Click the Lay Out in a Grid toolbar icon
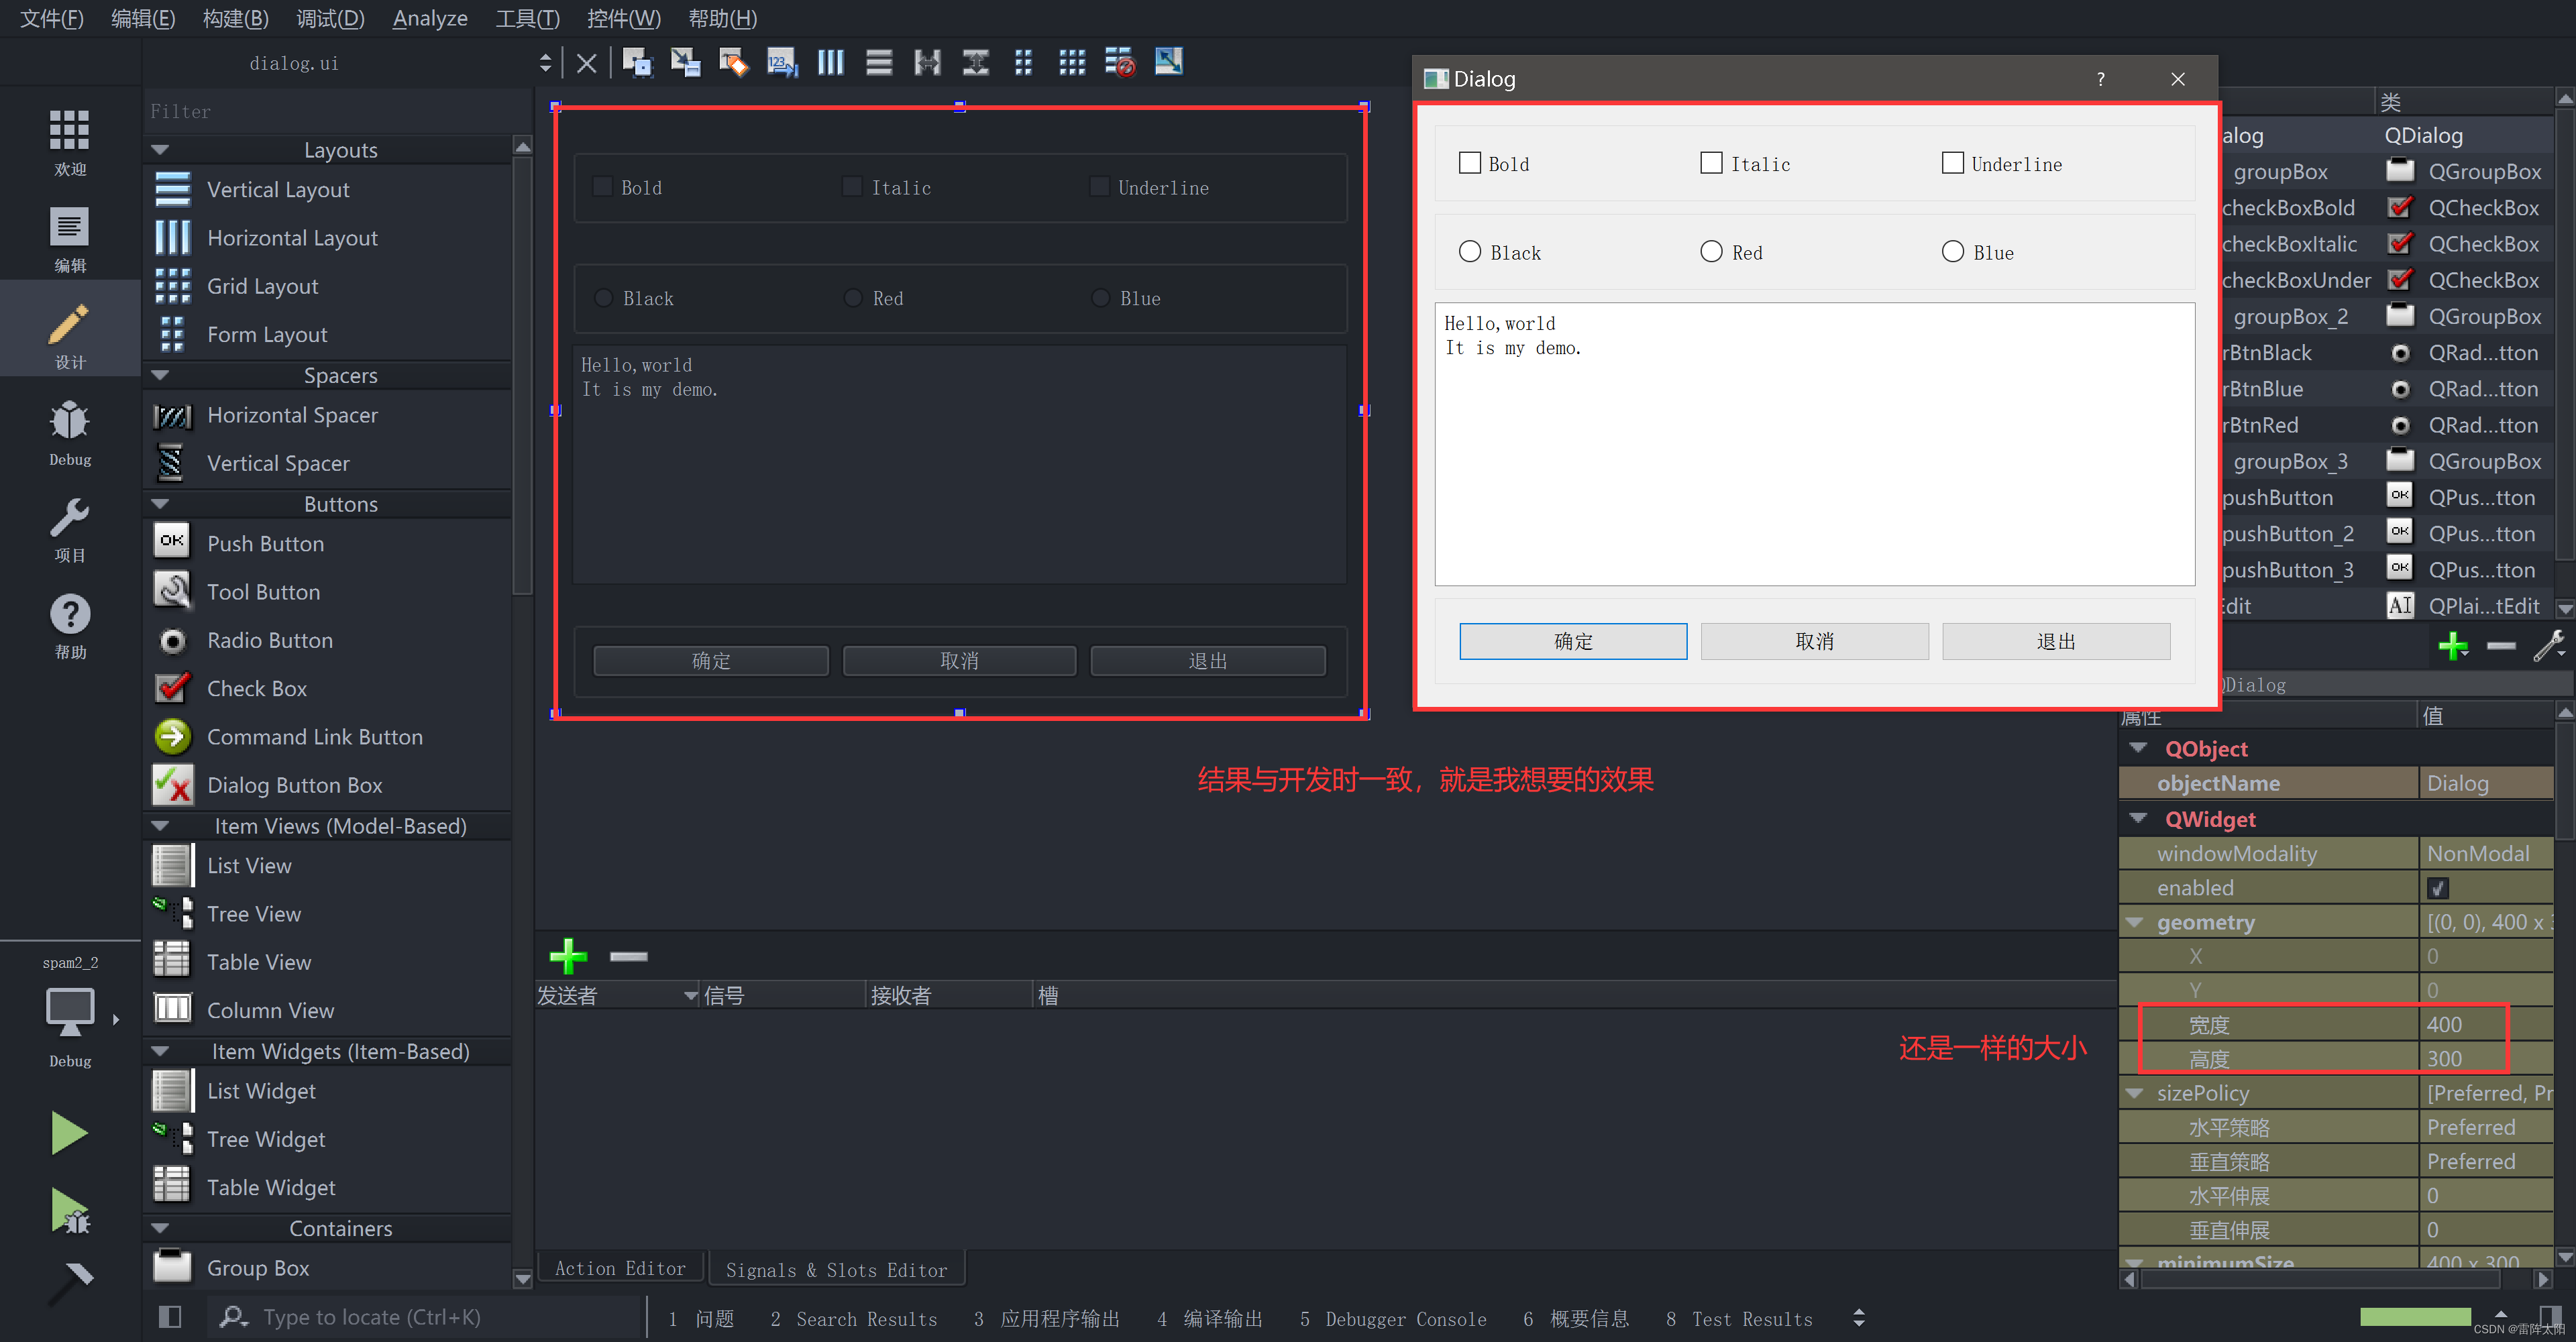2576x1342 pixels. coord(1072,63)
